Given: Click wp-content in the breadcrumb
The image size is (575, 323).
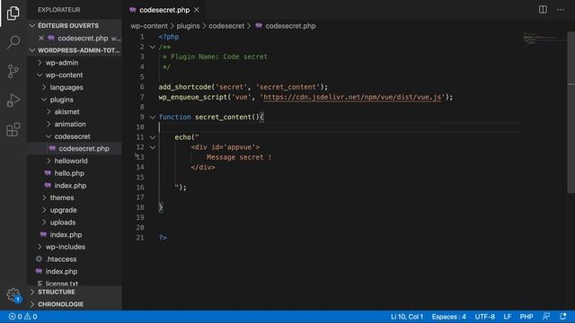Looking at the screenshot, I should click(149, 26).
